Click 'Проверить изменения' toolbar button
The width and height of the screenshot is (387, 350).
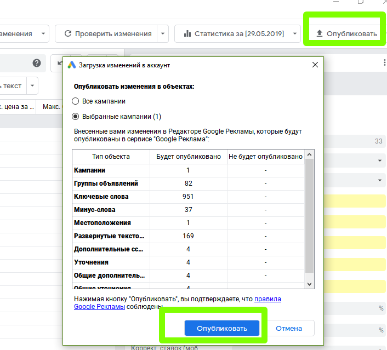click(x=106, y=34)
